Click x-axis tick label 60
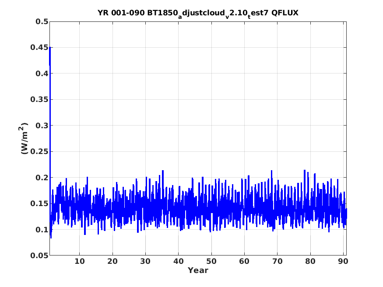 pos(244,261)
